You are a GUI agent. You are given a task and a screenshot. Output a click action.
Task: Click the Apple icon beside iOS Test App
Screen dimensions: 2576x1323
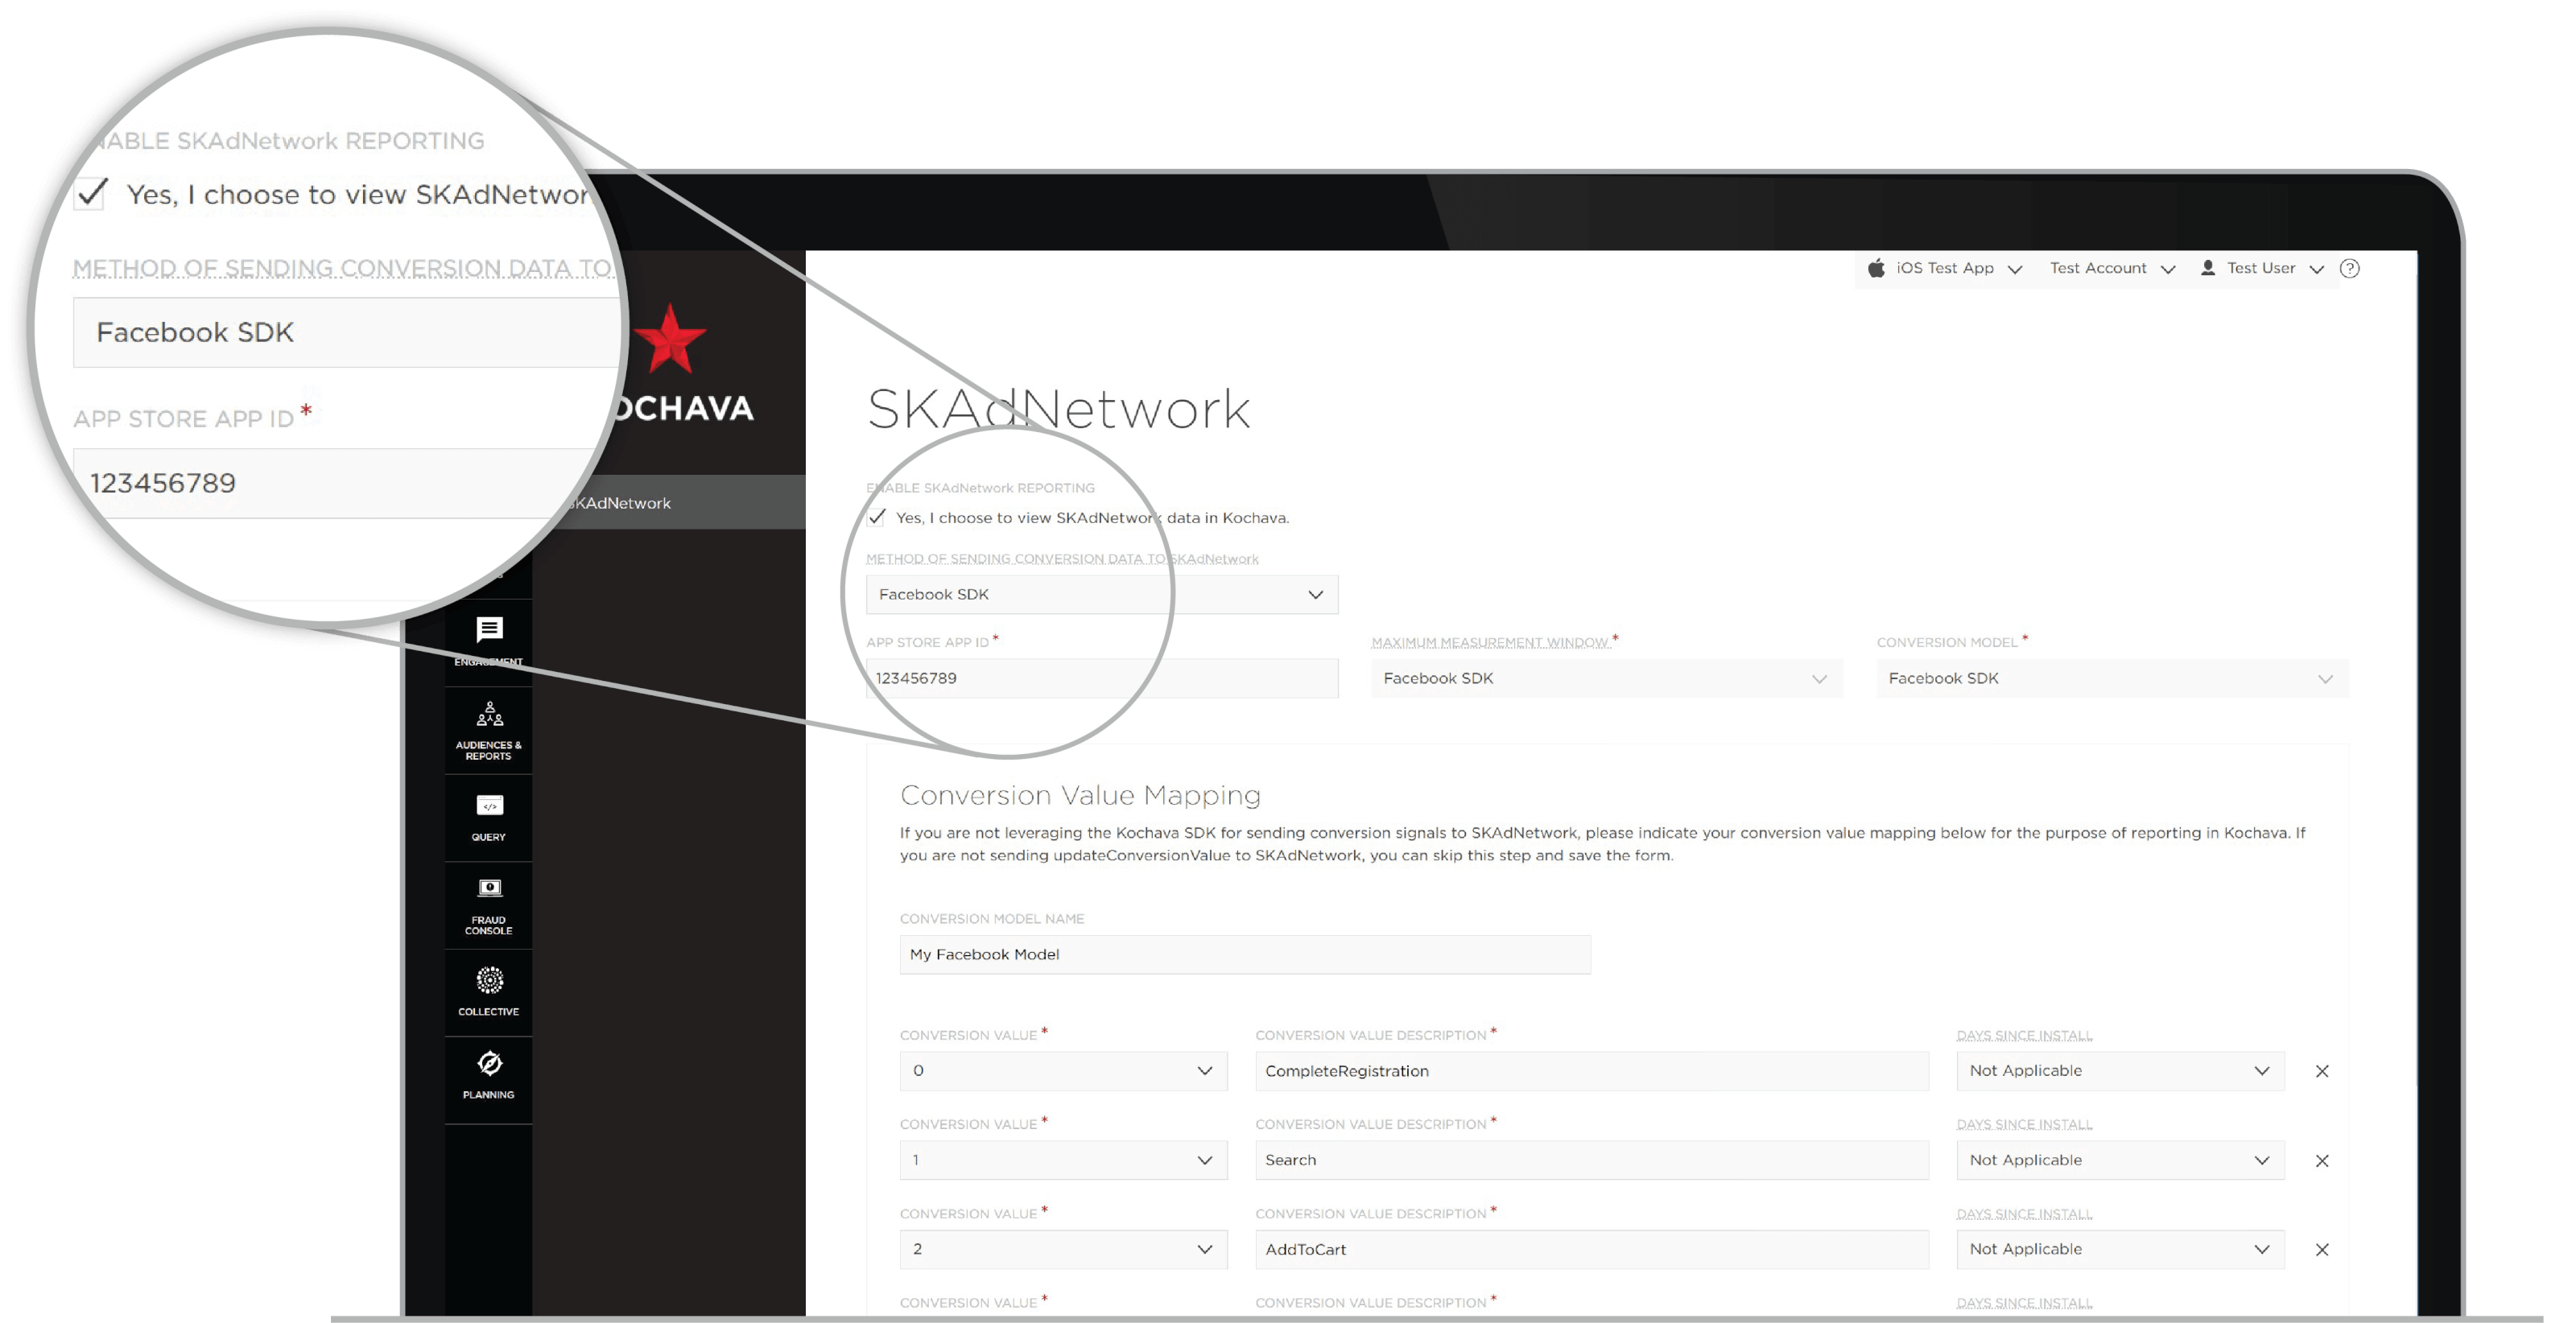coord(1876,268)
